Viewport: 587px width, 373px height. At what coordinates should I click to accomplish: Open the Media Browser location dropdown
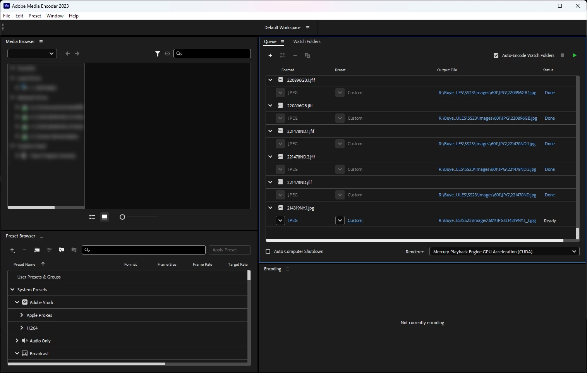click(x=32, y=53)
